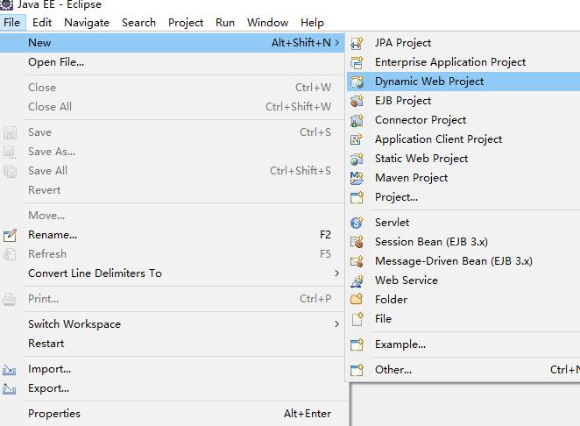The width and height of the screenshot is (580, 426).
Task: Open the Help menu
Action: click(312, 23)
